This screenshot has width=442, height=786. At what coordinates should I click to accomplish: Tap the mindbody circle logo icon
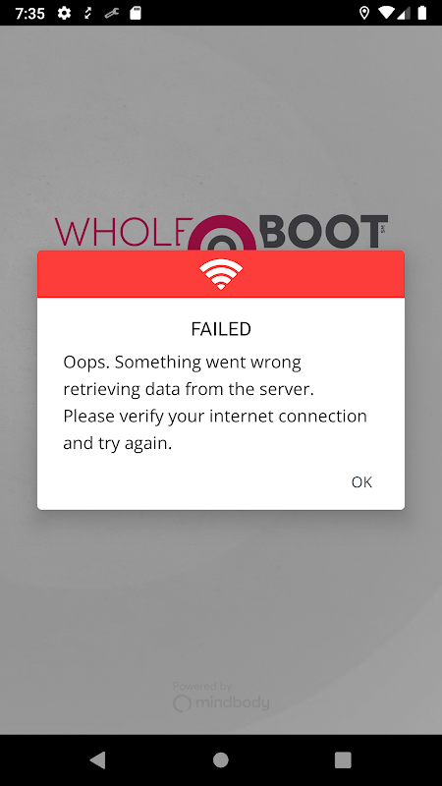tap(182, 703)
